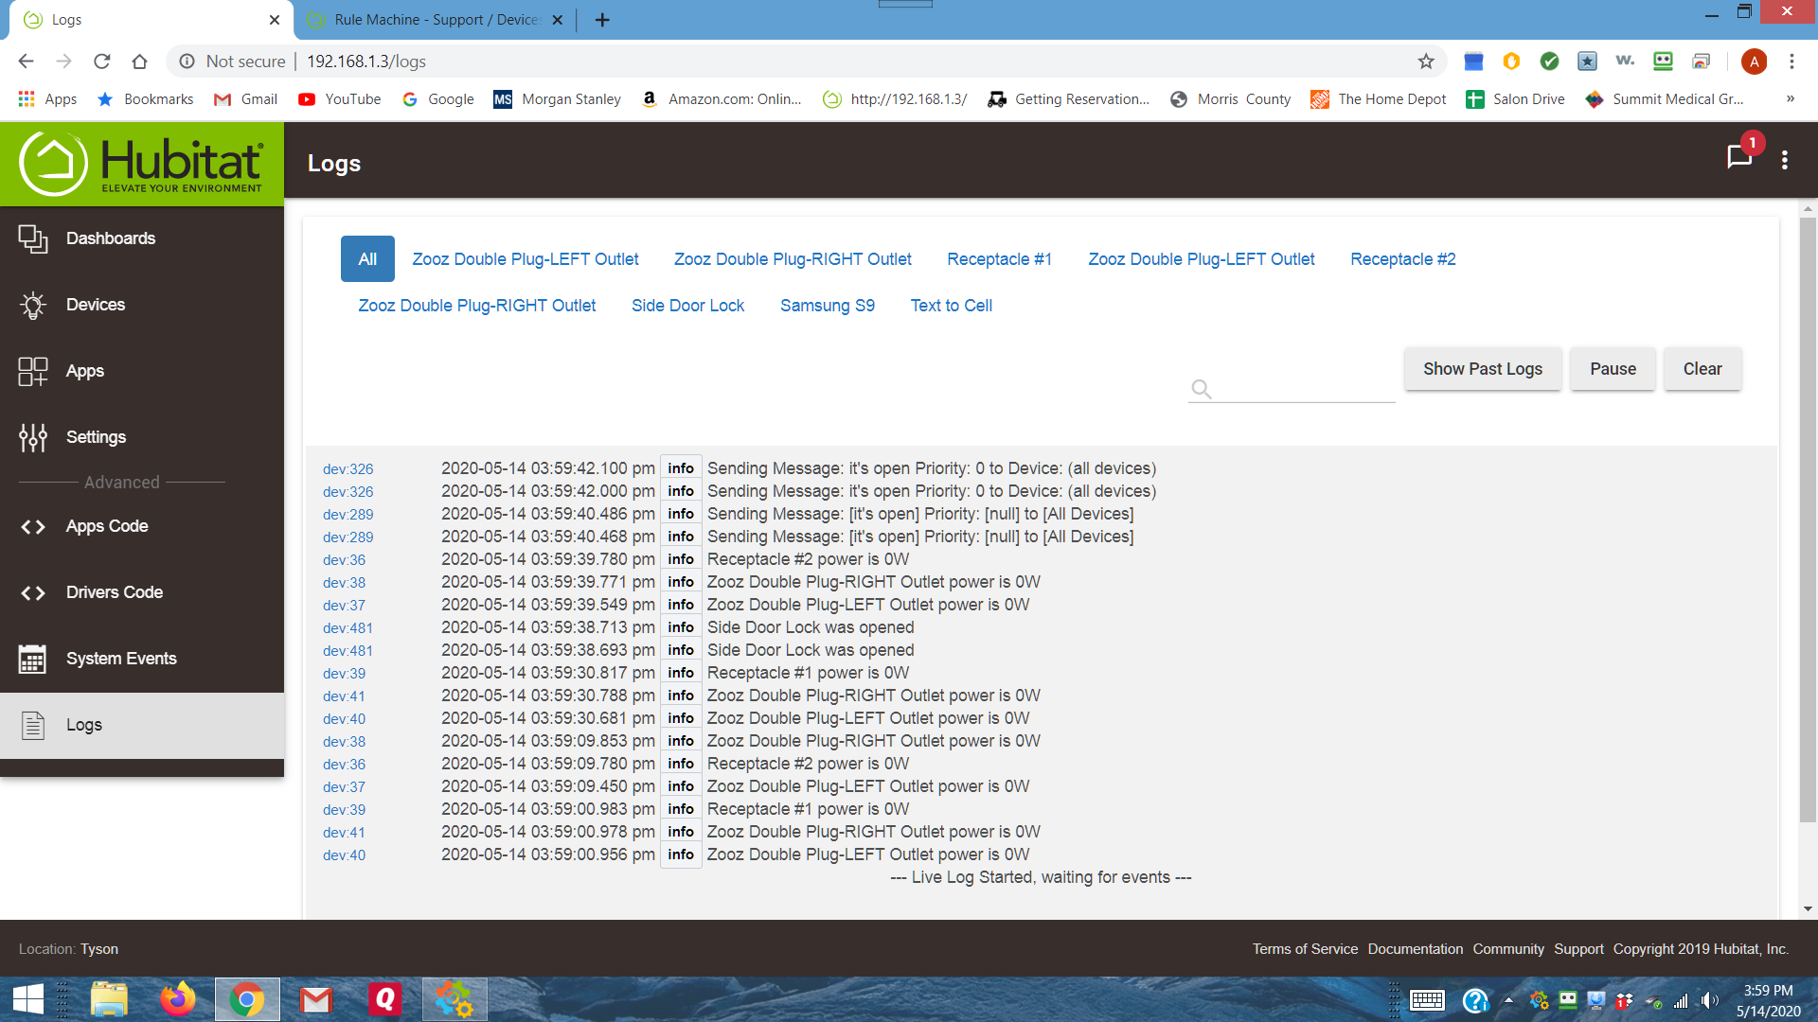1818x1022 pixels.
Task: Filter logs by Text to Cell
Action: 952,306
